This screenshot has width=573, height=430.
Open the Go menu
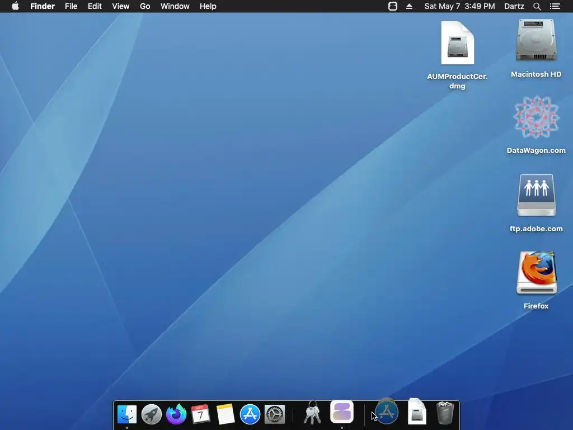[145, 6]
